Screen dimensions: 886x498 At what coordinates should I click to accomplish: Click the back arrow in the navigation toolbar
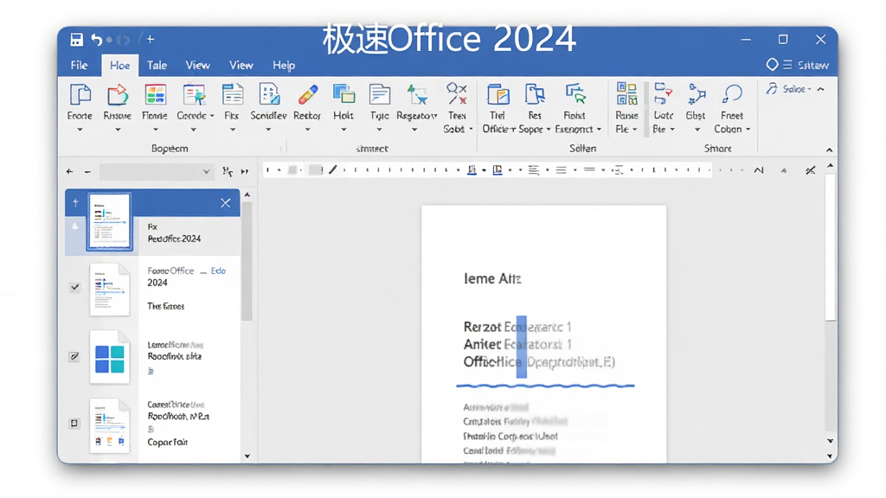pyautogui.click(x=69, y=172)
